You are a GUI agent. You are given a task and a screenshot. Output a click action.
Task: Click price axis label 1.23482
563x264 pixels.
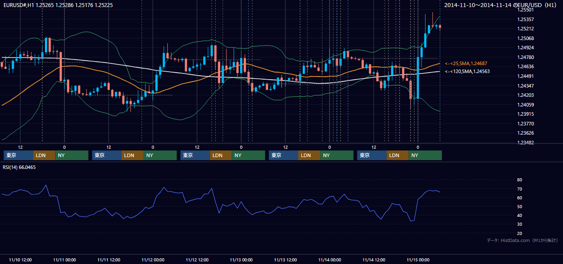pos(525,143)
